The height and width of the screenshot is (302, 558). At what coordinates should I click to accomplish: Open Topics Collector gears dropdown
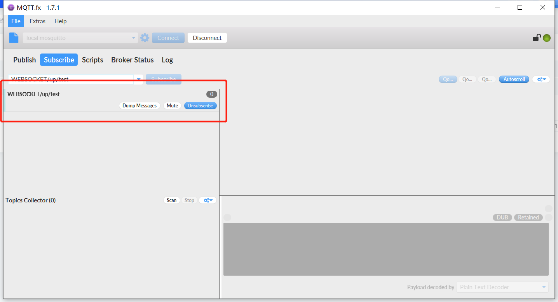(x=208, y=200)
